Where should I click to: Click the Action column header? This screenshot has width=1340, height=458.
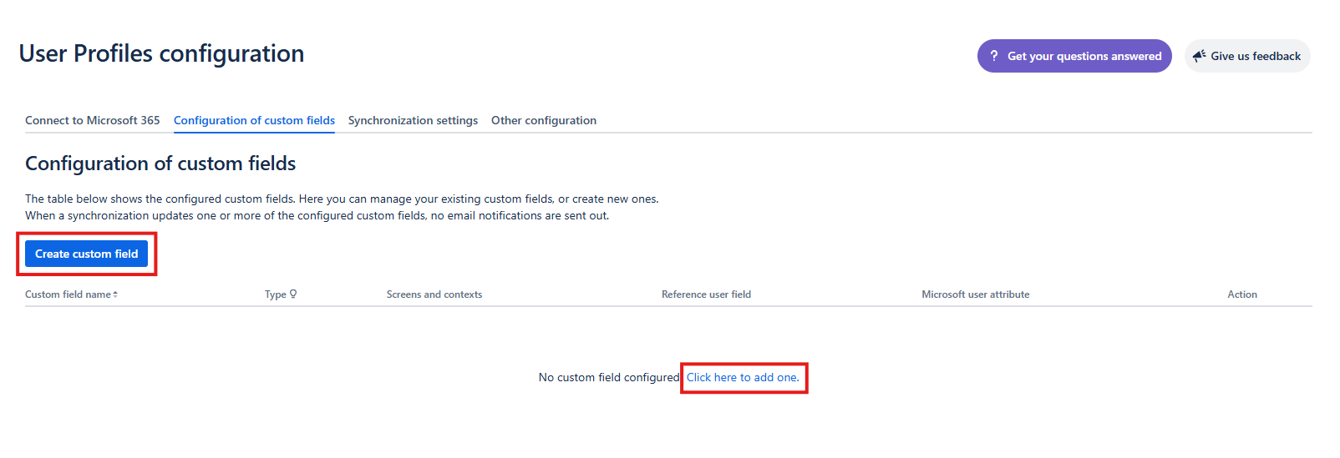pos(1241,294)
